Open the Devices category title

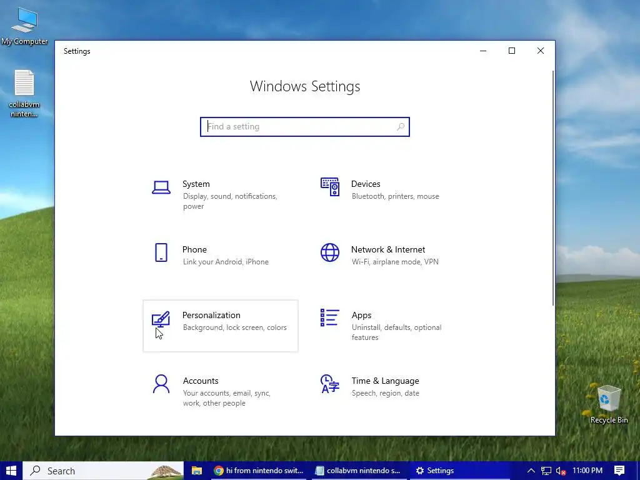click(x=366, y=184)
